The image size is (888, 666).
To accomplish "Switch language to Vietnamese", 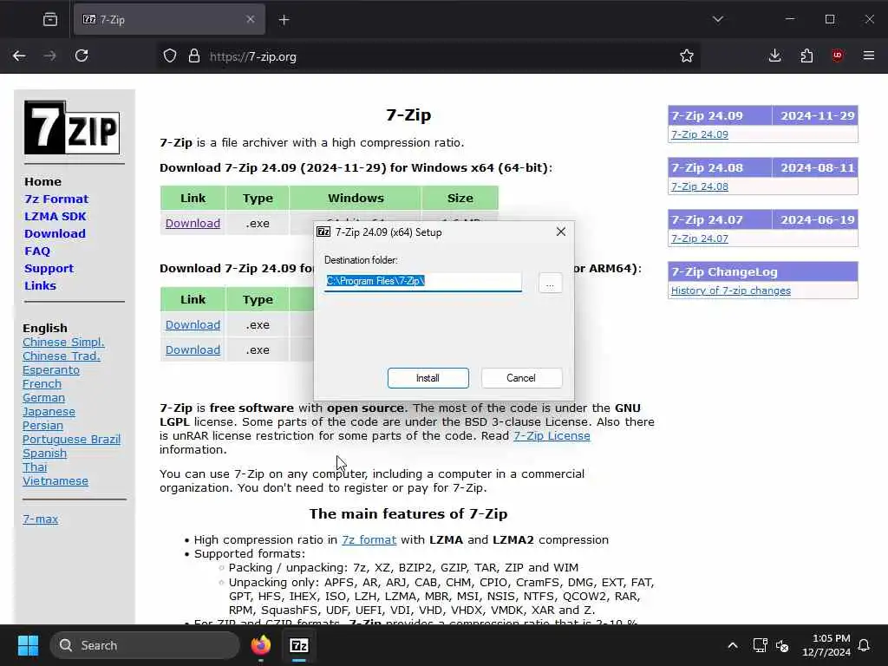I will pyautogui.click(x=55, y=480).
